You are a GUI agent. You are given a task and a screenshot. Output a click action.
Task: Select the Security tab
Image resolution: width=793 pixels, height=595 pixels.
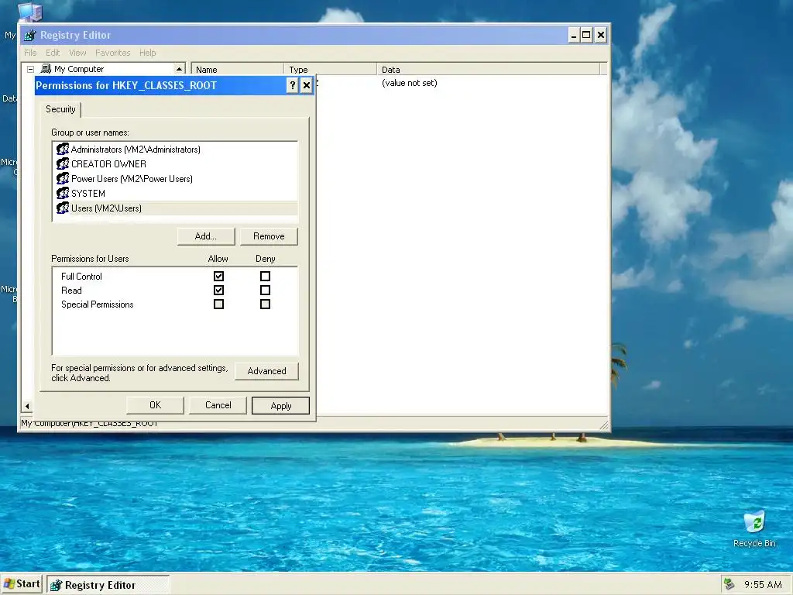pyautogui.click(x=60, y=109)
